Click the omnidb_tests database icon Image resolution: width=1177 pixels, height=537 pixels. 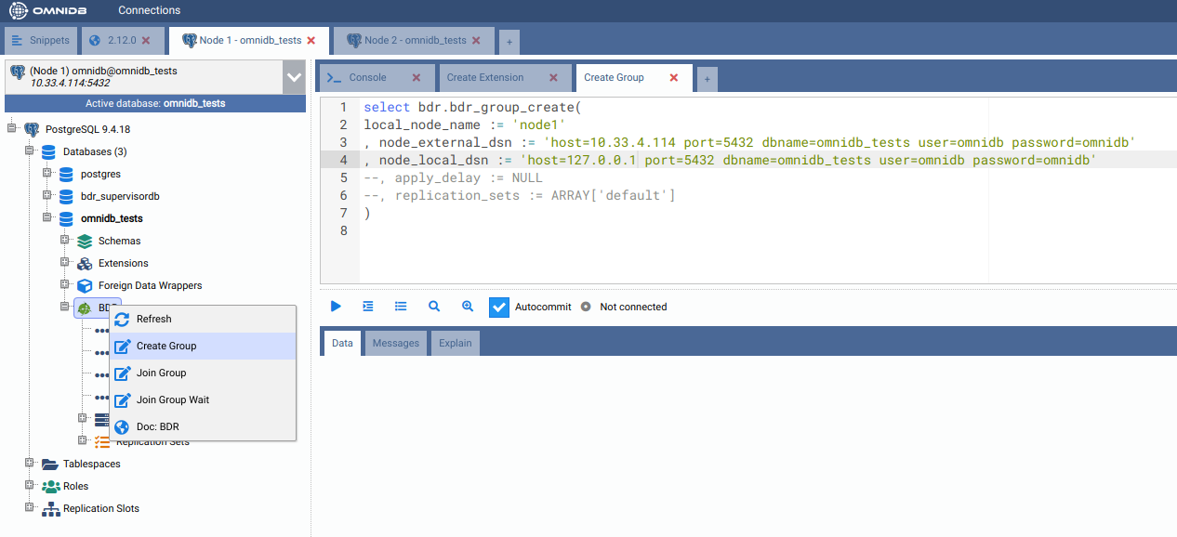(66, 218)
